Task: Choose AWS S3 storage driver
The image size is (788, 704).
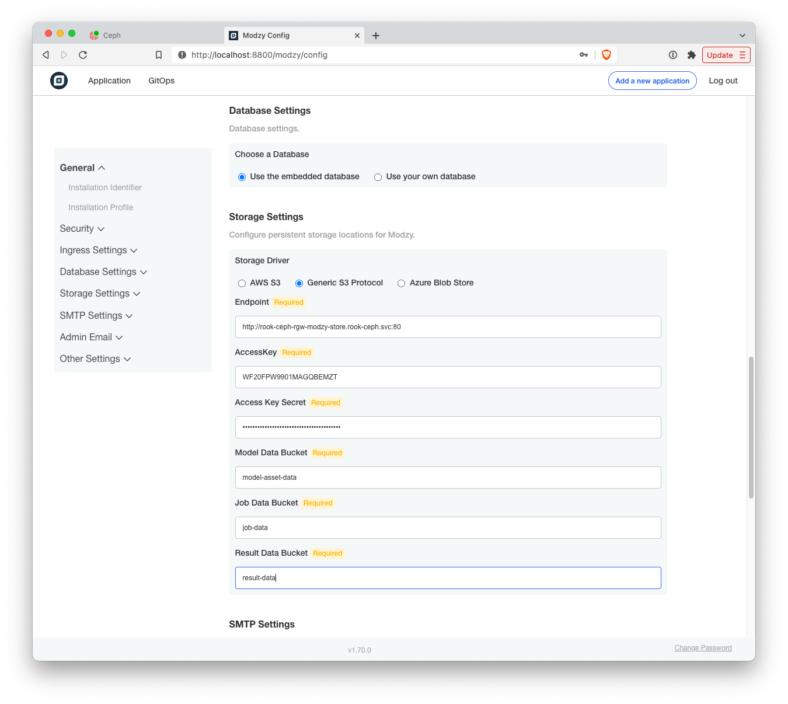Action: point(242,283)
